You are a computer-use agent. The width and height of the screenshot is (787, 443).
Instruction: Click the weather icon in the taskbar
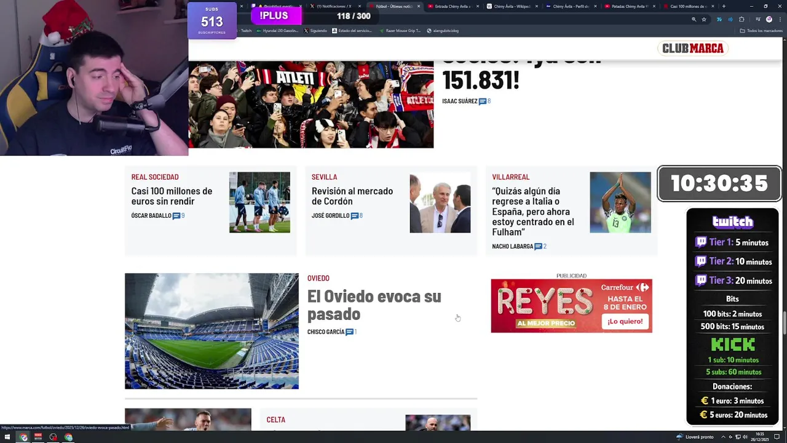(679, 437)
